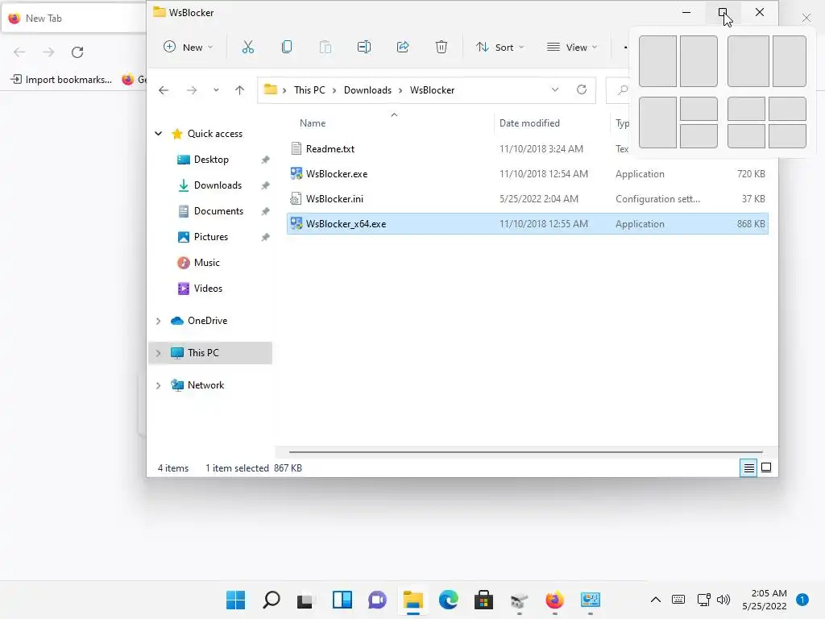Open the notification center badge

802,600
